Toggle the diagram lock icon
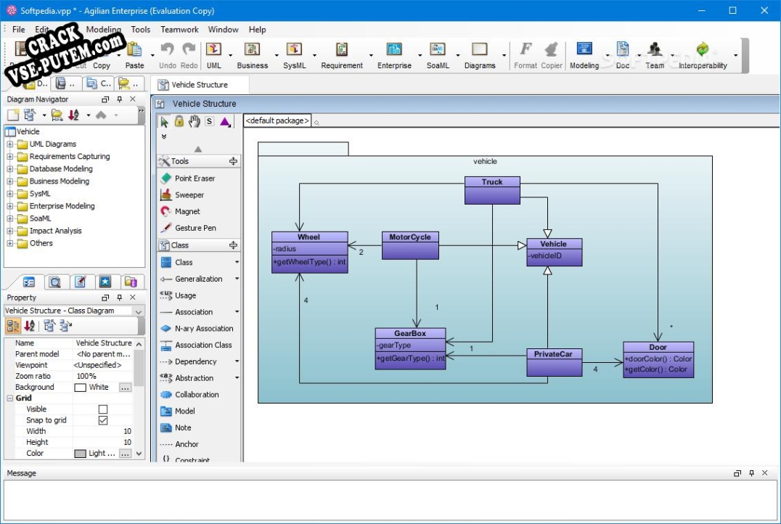This screenshot has height=524, width=781. pos(179,121)
